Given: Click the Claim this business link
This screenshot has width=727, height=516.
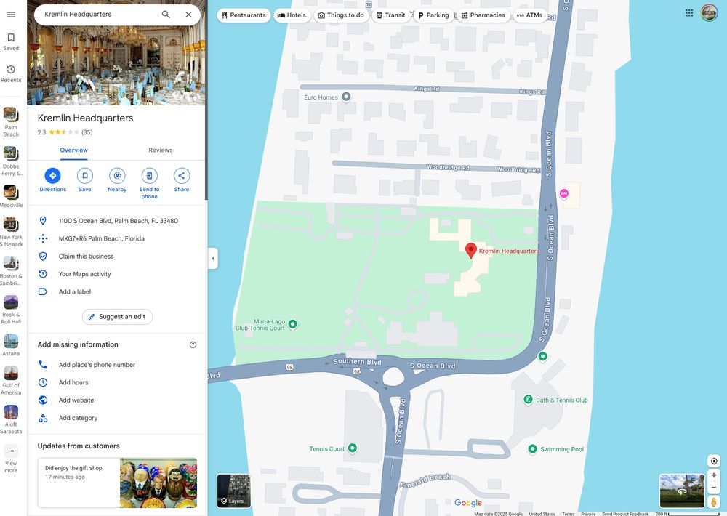Looking at the screenshot, I should coord(86,257).
